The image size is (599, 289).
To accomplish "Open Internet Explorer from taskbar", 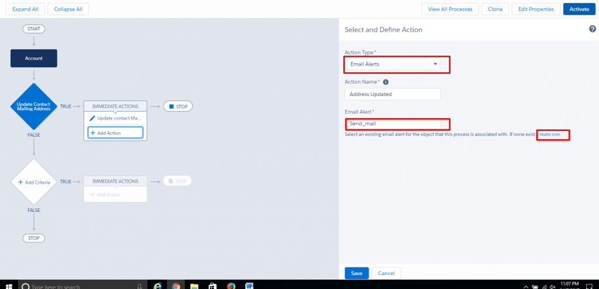I will (x=157, y=286).
